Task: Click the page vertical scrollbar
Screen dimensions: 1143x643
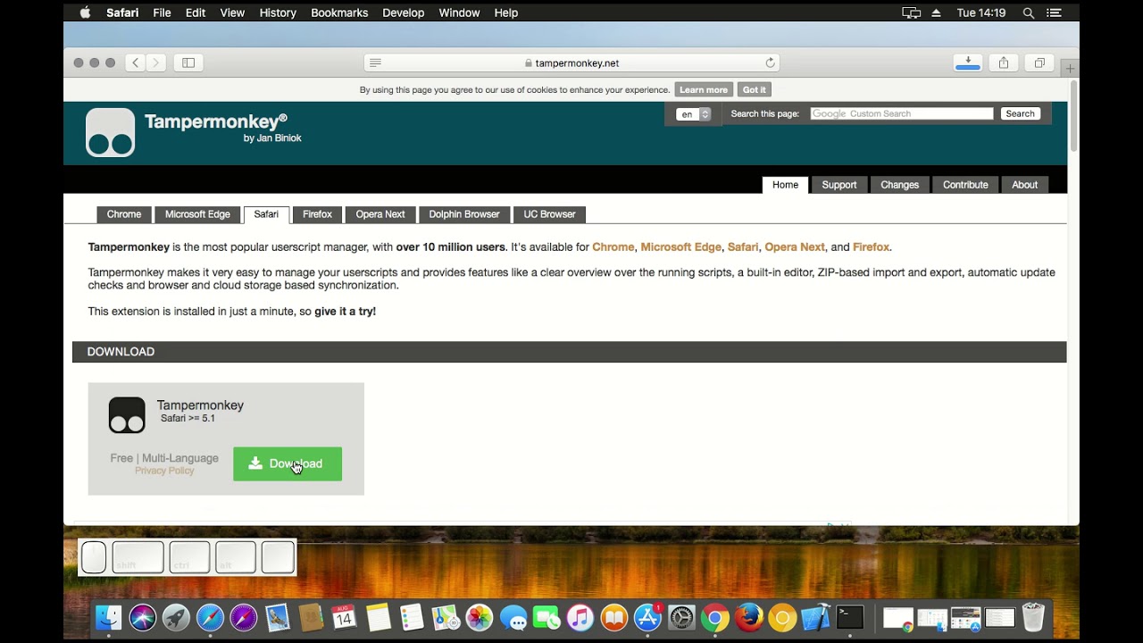Action: tap(1072, 116)
